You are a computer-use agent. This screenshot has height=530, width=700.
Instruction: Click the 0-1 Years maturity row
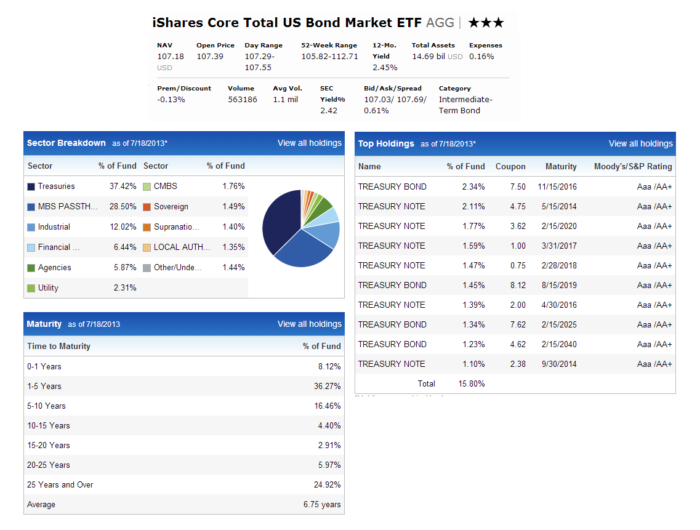click(x=184, y=366)
